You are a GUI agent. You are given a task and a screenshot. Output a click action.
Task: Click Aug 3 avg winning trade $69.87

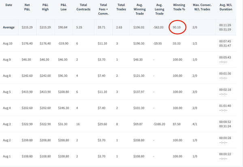[x=138, y=124]
